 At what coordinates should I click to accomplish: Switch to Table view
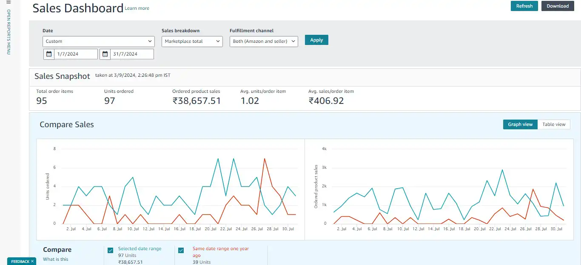(554, 124)
